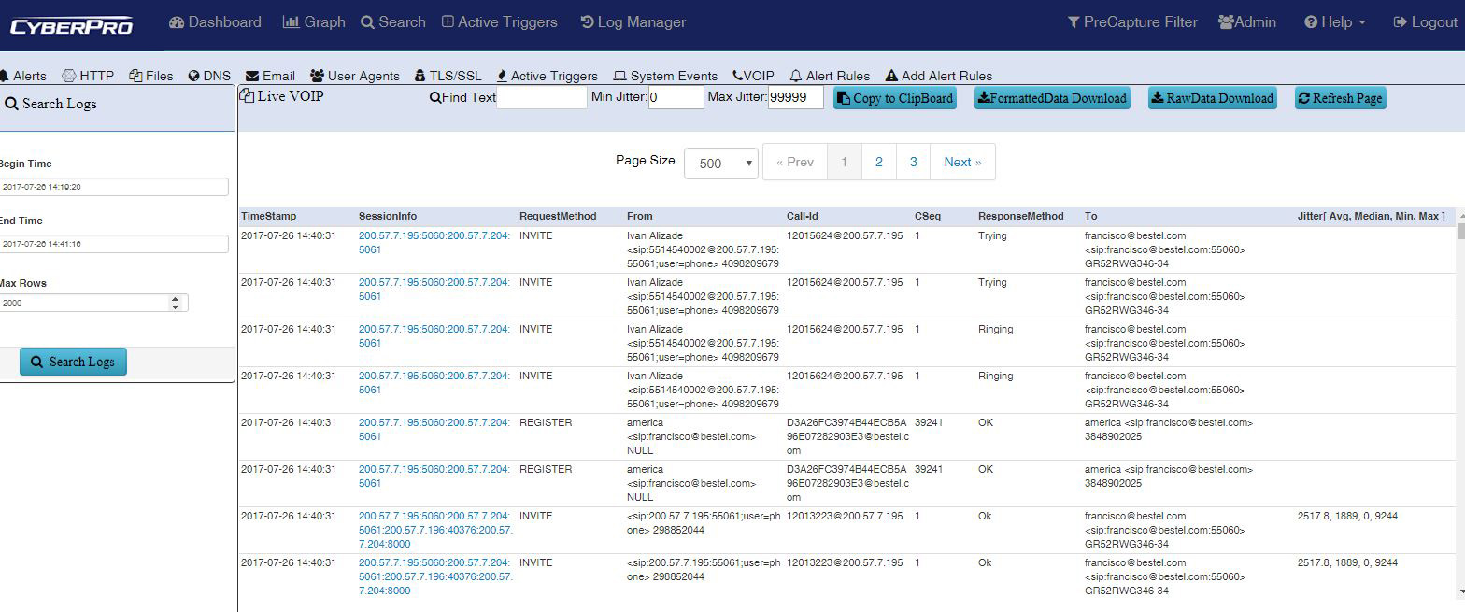Click the Refresh Page button
Image resolution: width=1465 pixels, height=612 pixels.
click(1340, 98)
